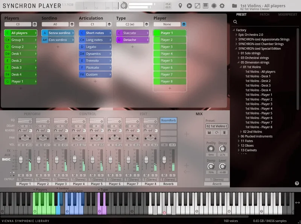Solo the Player 1 mixer channel
301x224 pixels.
[29, 175]
